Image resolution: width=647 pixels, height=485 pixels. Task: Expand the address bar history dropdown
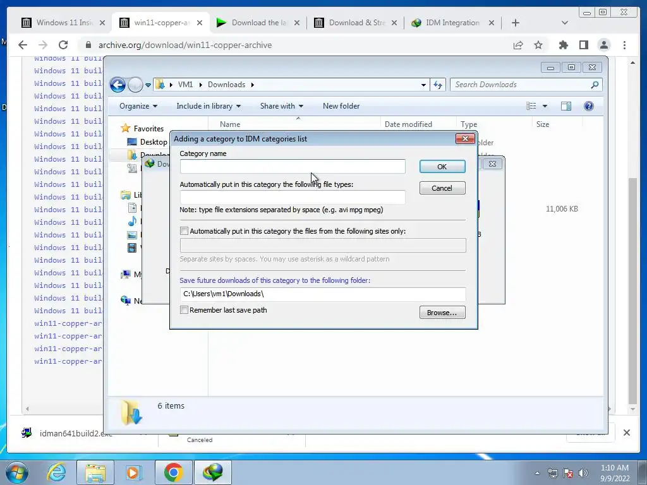(423, 85)
